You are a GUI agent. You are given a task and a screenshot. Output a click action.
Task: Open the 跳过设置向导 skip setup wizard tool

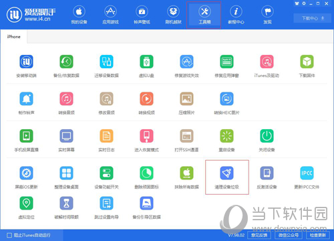pos(106,208)
